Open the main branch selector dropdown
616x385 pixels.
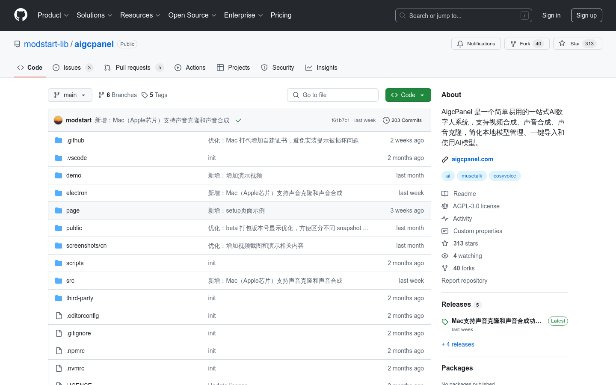70,95
